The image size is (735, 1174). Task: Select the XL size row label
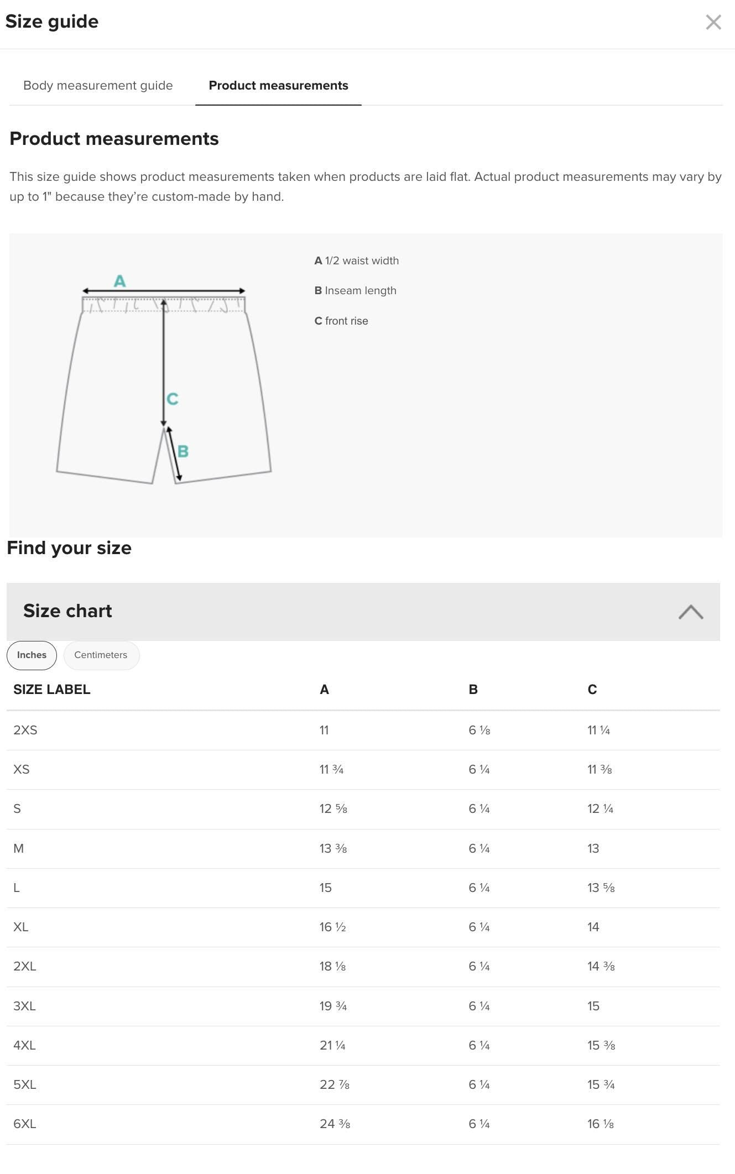coord(21,927)
